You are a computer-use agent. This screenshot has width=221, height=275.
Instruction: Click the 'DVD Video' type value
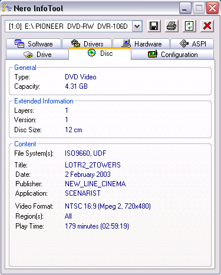[81, 77]
